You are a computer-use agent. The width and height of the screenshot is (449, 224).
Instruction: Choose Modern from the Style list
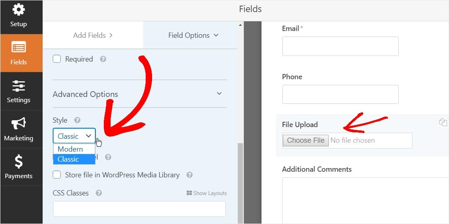tap(70, 149)
